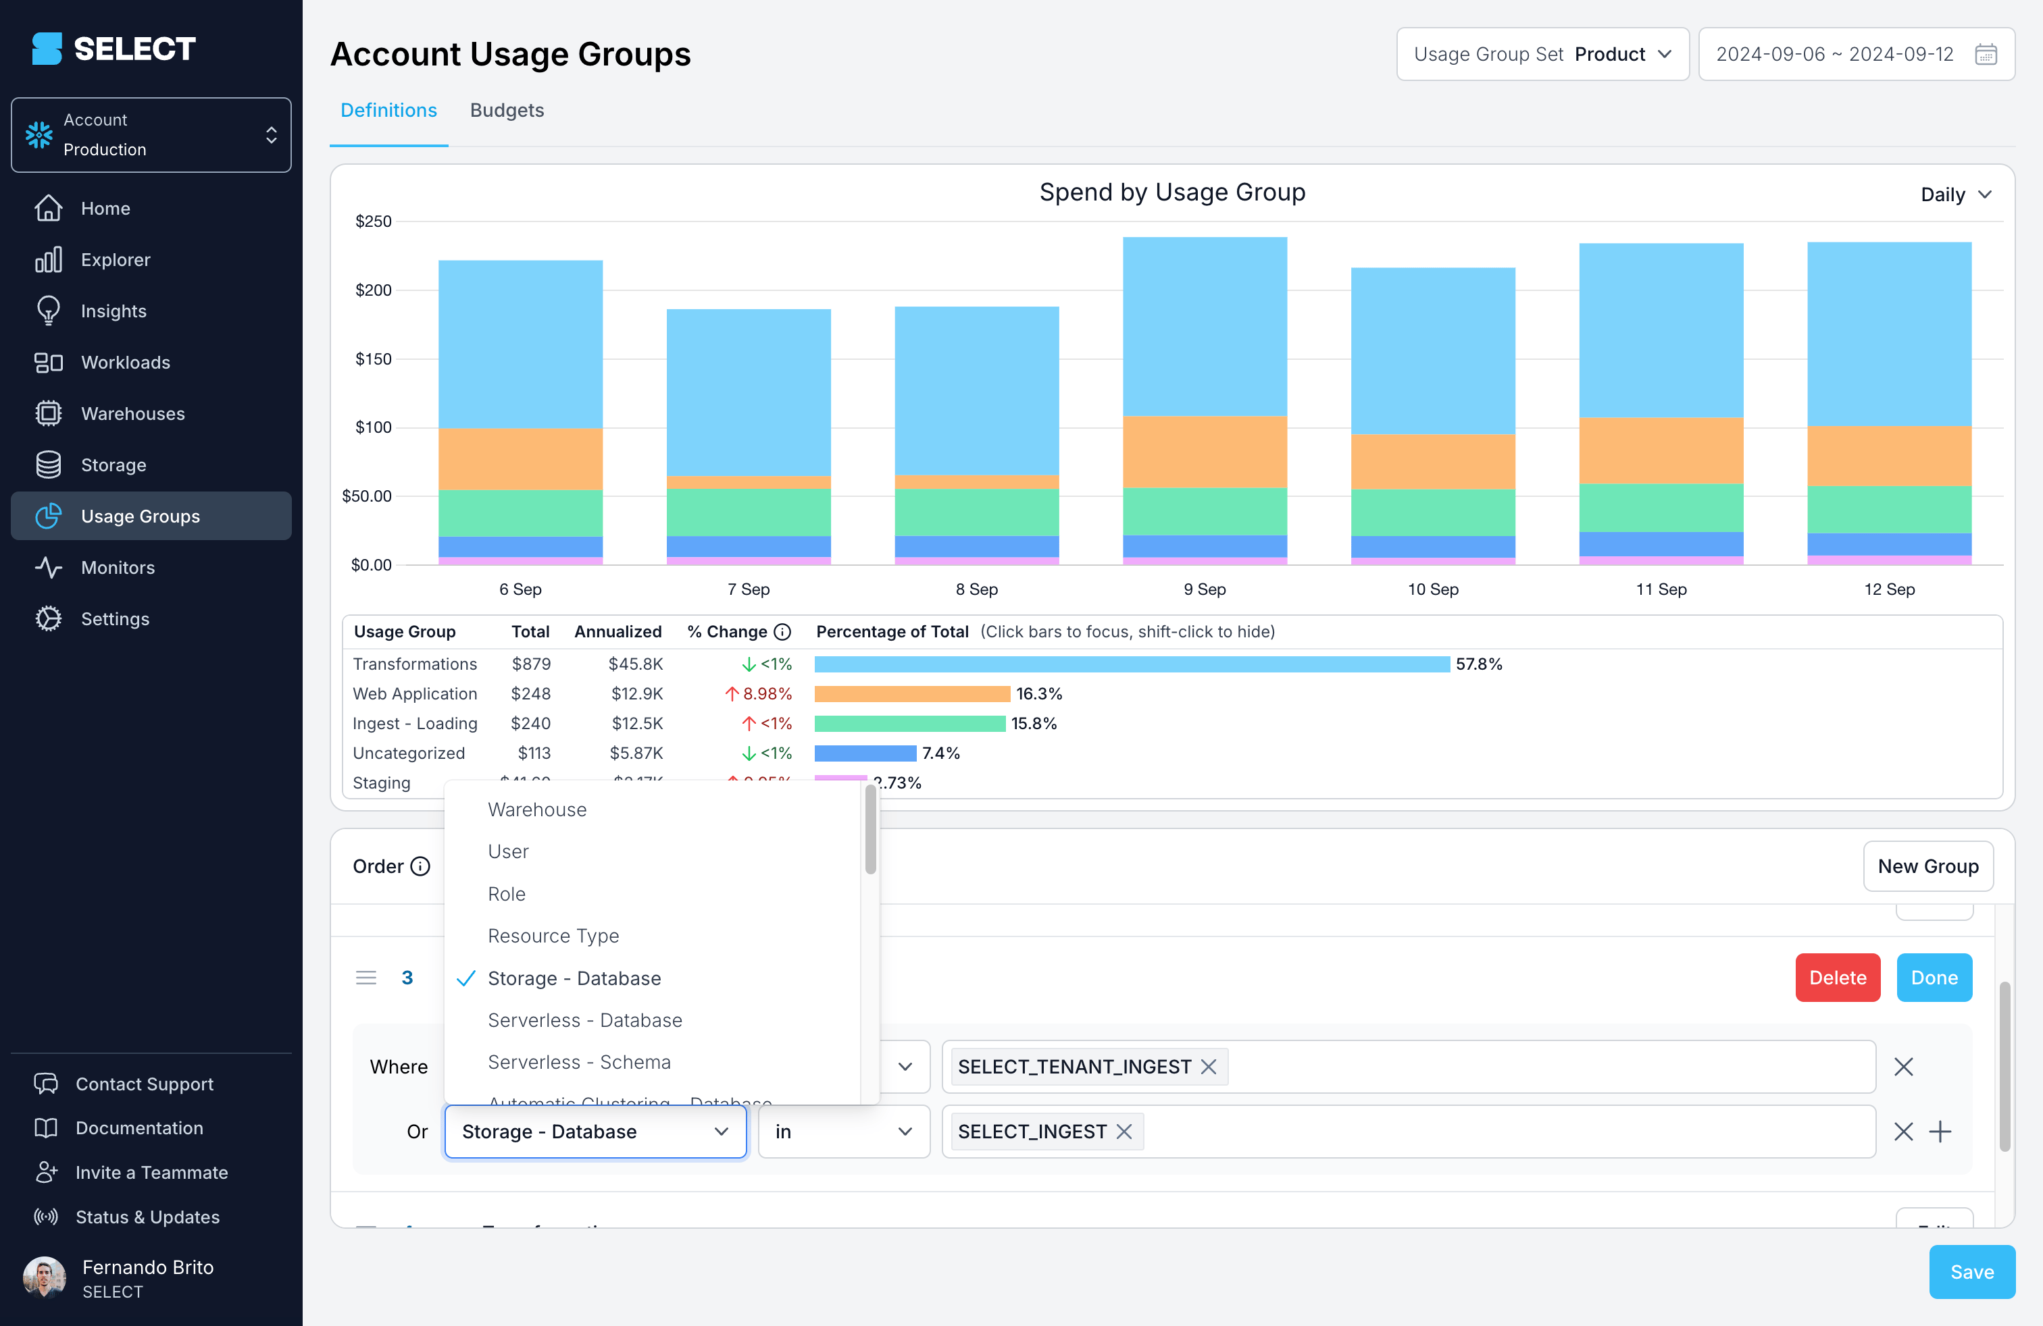The image size is (2043, 1326).
Task: Open the calendar date picker icon
Action: coord(1986,54)
